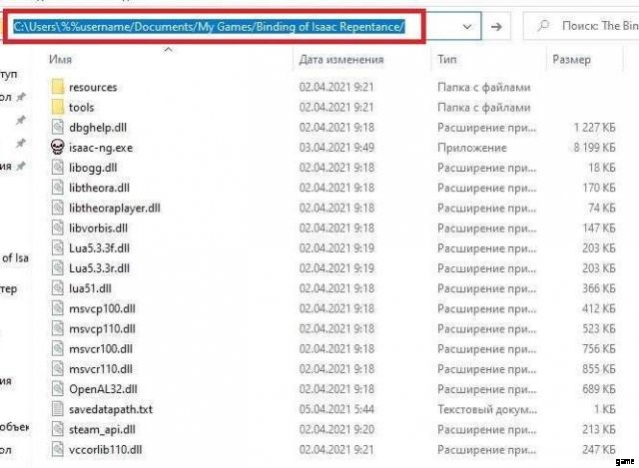639x468 pixels.
Task: Select the tools folder icon
Action: 57,107
